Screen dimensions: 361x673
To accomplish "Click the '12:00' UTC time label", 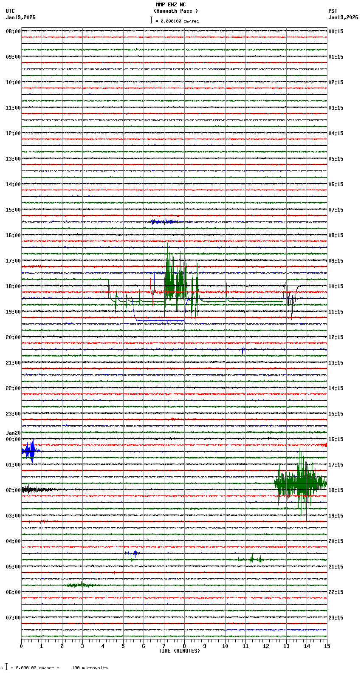I will click(13, 133).
